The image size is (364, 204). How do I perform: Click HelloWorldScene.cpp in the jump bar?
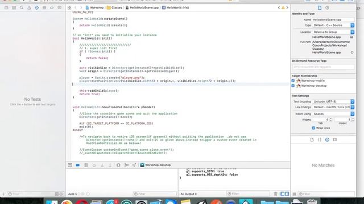pos(142,7)
